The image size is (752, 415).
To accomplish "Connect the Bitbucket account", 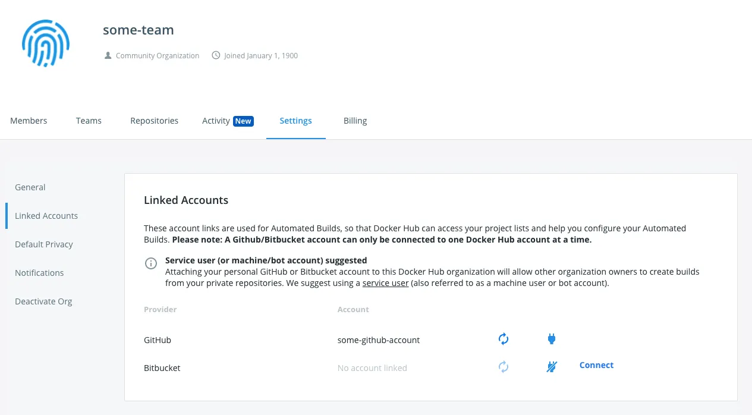I will [596, 365].
